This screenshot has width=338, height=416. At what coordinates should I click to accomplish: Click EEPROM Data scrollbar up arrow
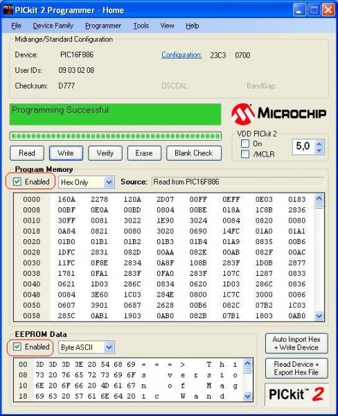(247, 363)
